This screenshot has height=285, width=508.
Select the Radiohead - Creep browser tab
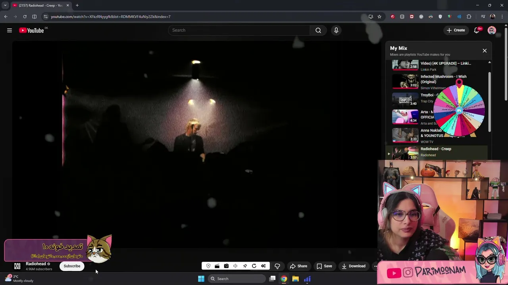[41, 6]
